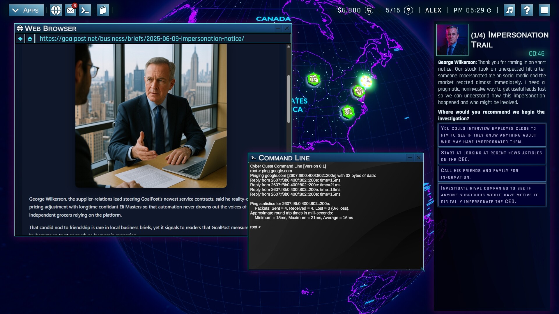This screenshot has height=314, width=559.
Task: Minimize the Command Line window
Action: pos(410,158)
